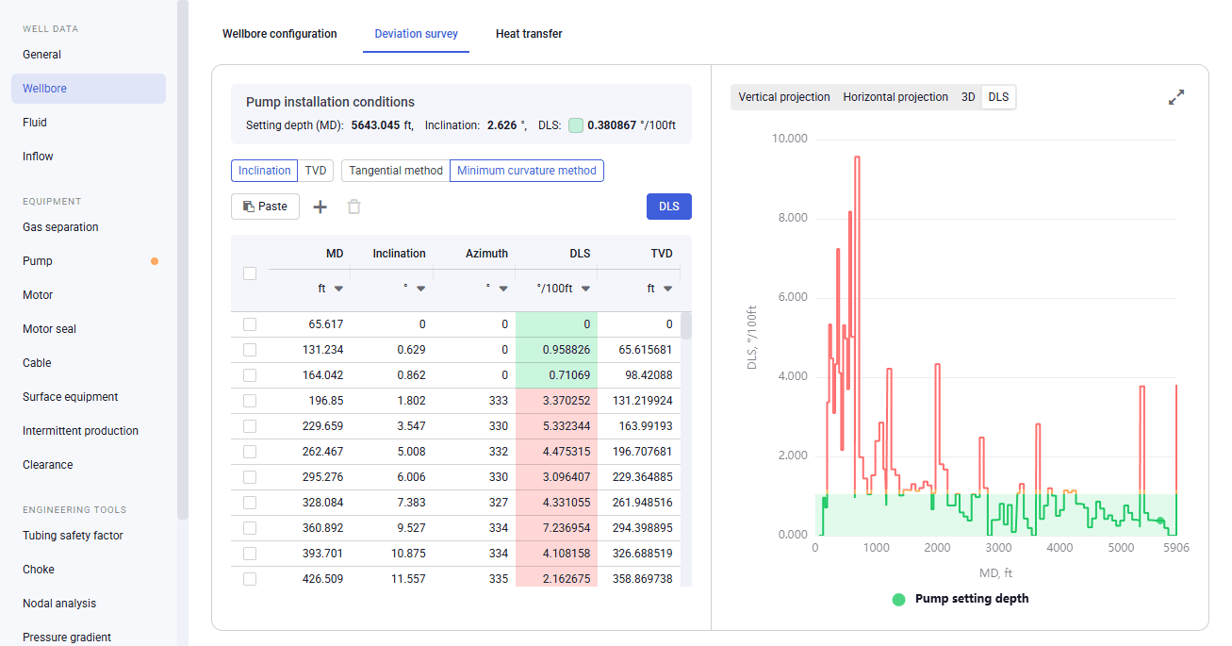This screenshot has height=646, width=1232.
Task: Open the DLS unit °/100ft dropdown
Action: pyautogui.click(x=565, y=289)
